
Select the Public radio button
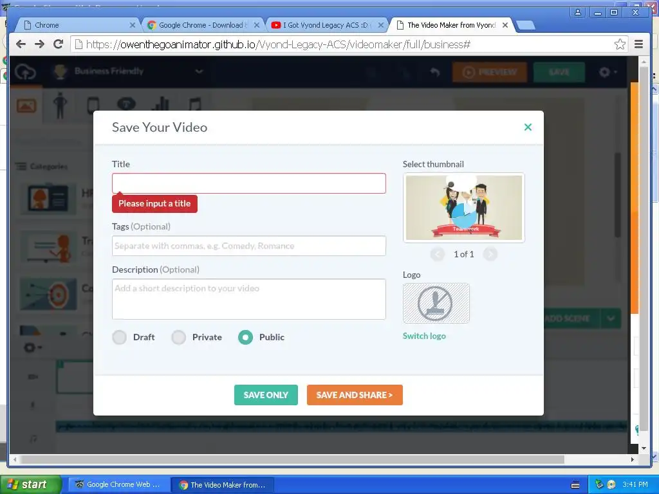[245, 337]
